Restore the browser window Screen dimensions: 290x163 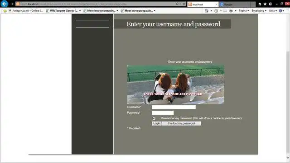(x=282, y=4)
